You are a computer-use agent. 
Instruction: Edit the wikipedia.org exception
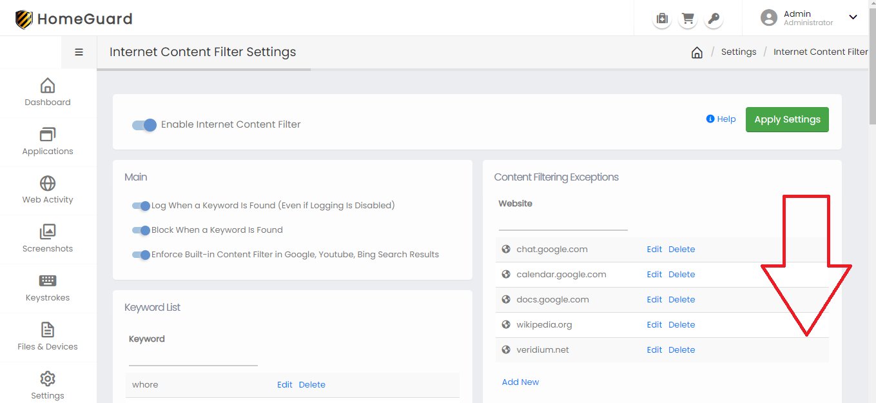[654, 325]
